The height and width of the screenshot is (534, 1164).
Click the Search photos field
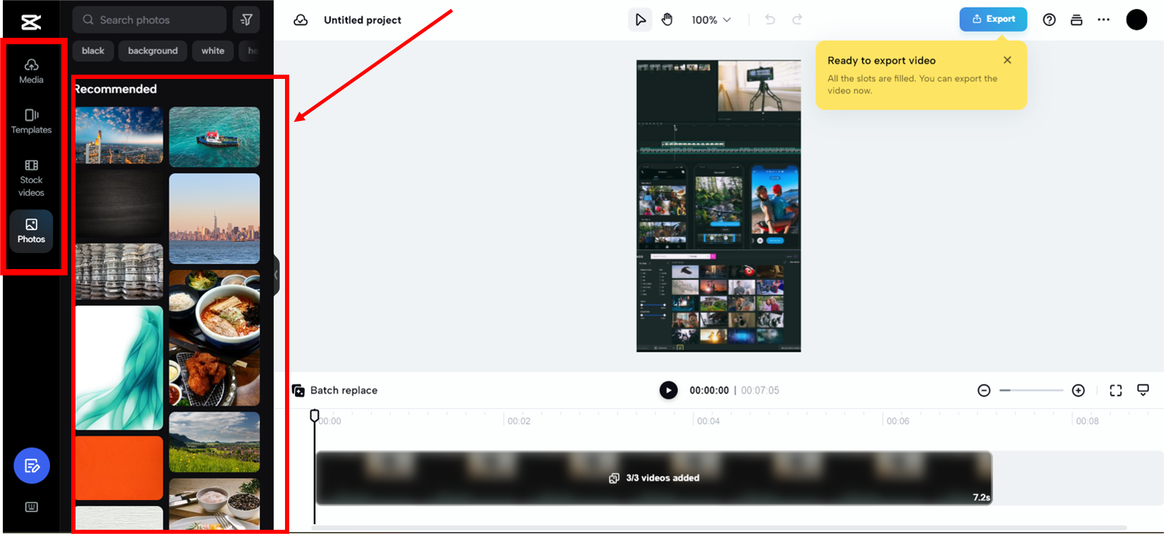click(x=150, y=20)
